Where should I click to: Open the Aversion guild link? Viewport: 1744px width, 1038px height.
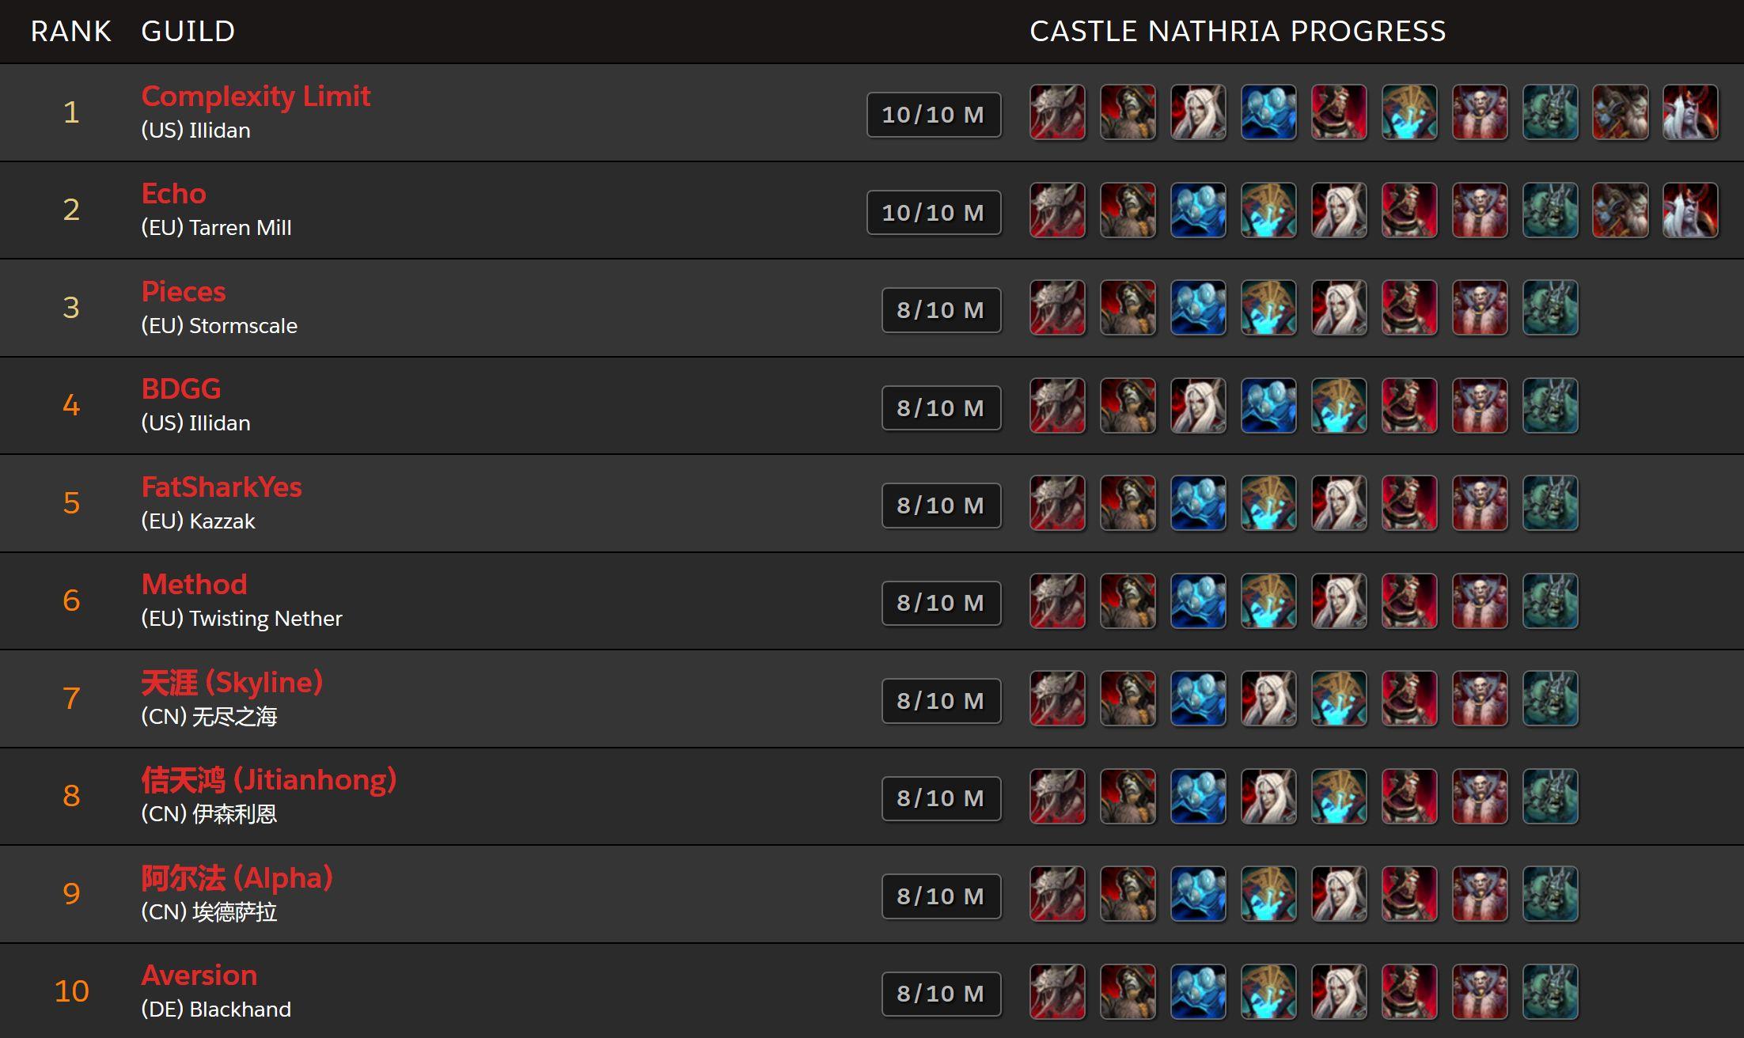coord(199,975)
